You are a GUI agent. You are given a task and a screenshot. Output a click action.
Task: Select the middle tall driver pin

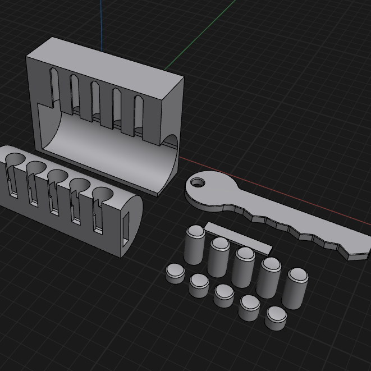244,267
